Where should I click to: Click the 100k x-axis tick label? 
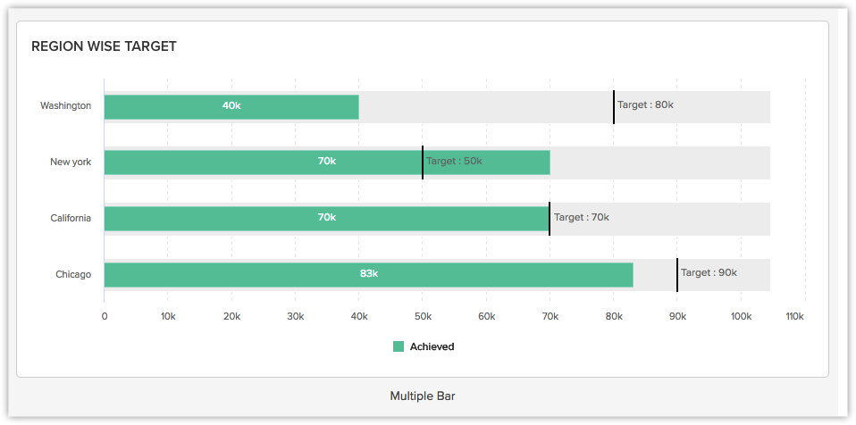[741, 316]
